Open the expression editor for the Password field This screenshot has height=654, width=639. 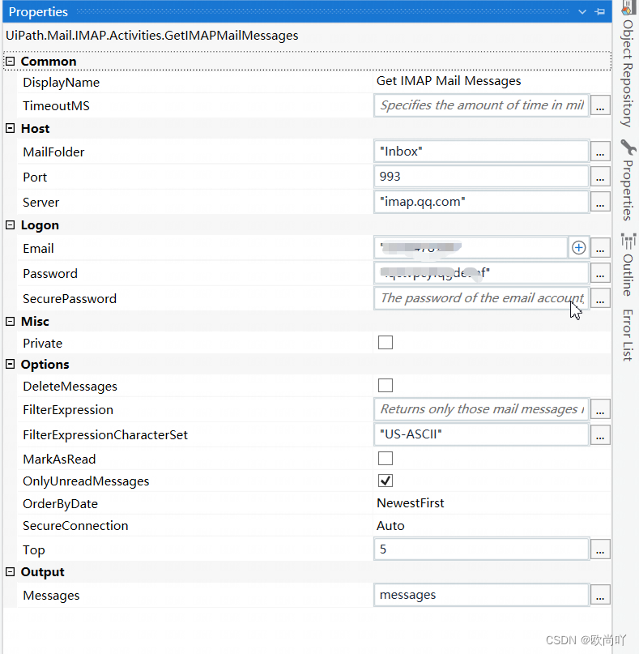tap(600, 272)
